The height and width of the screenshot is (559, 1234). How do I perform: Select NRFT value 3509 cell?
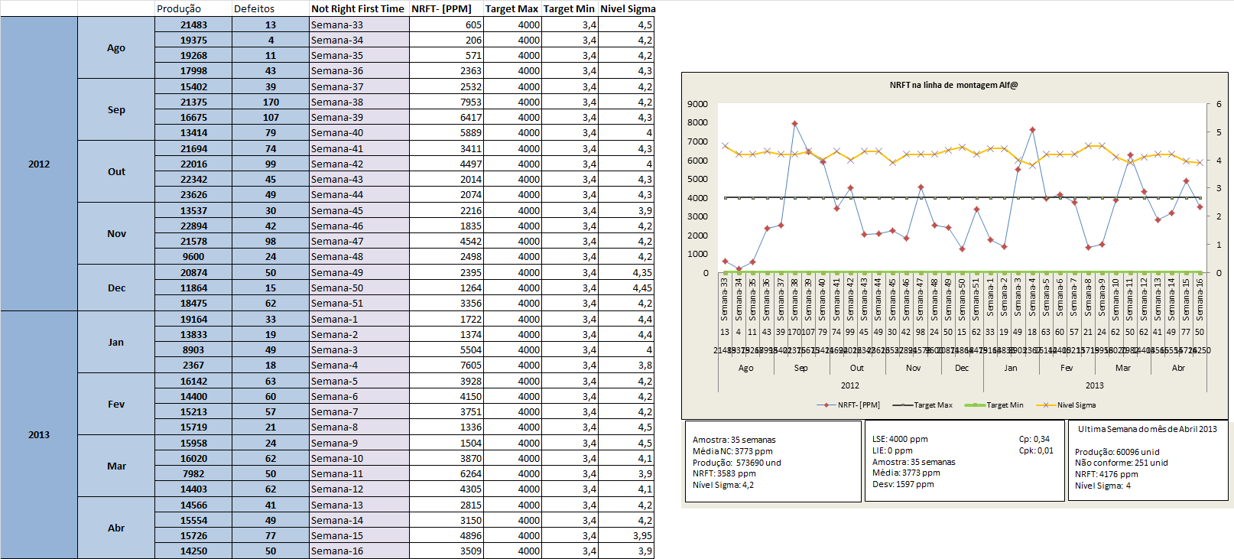pos(447,551)
